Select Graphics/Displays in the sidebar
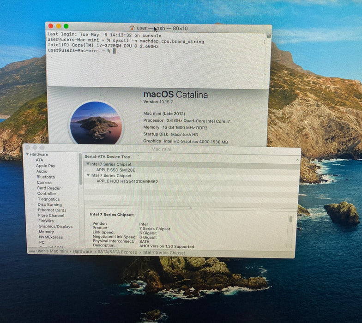This screenshot has width=362, height=323. point(55,226)
